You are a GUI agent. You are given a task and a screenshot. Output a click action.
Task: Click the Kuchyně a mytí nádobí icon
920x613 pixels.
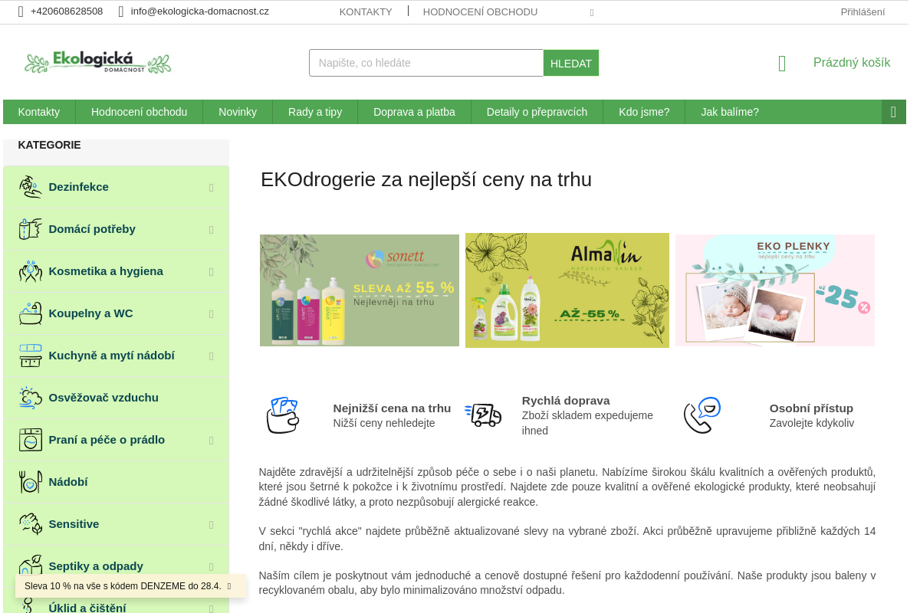point(30,356)
